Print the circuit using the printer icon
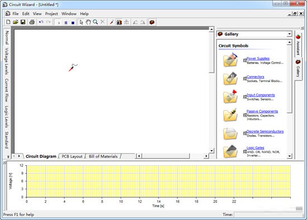The width and height of the screenshot is (307, 220). [x=32, y=22]
